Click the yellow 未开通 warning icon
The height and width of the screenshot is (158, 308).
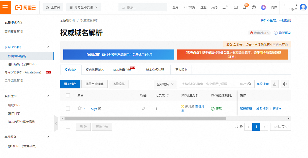tap(182, 107)
